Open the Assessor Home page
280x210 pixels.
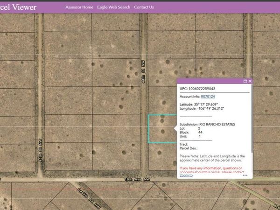coord(79,7)
